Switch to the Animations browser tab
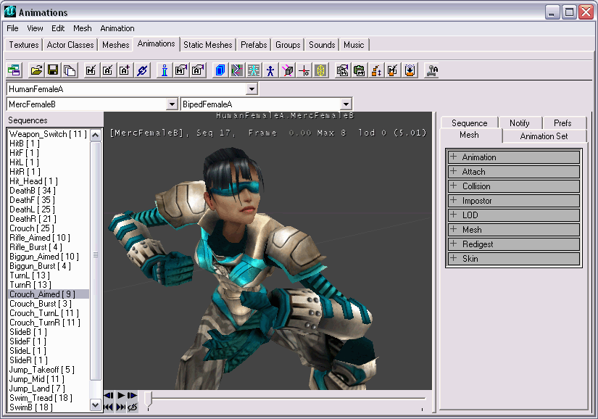The height and width of the screenshot is (419, 598). coord(155,44)
